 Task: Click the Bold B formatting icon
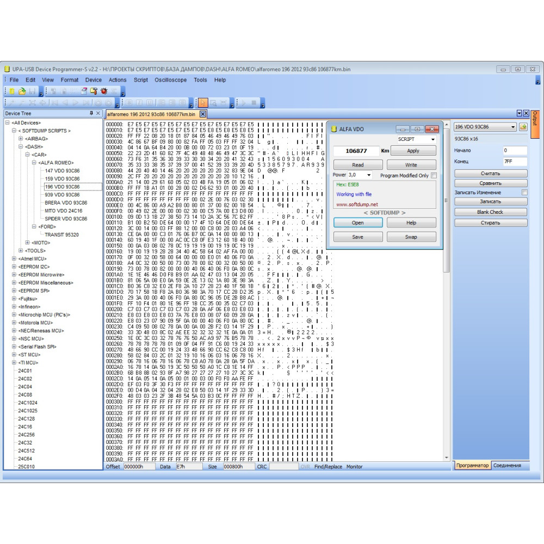click(129, 103)
